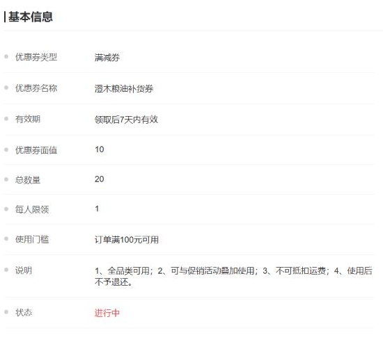This screenshot has height=358, width=383.
Task: Click the coupon face value 10
Action: pos(100,149)
